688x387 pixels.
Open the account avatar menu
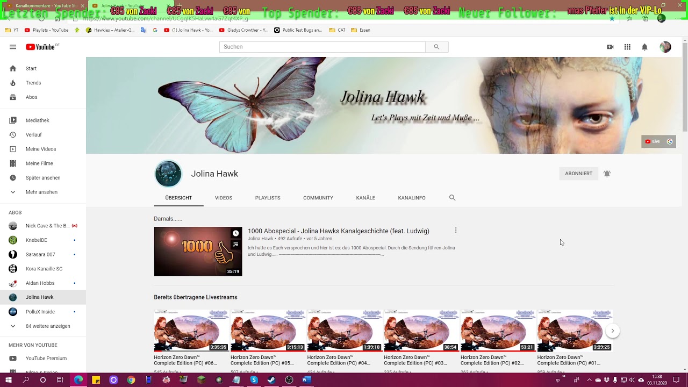[665, 47]
